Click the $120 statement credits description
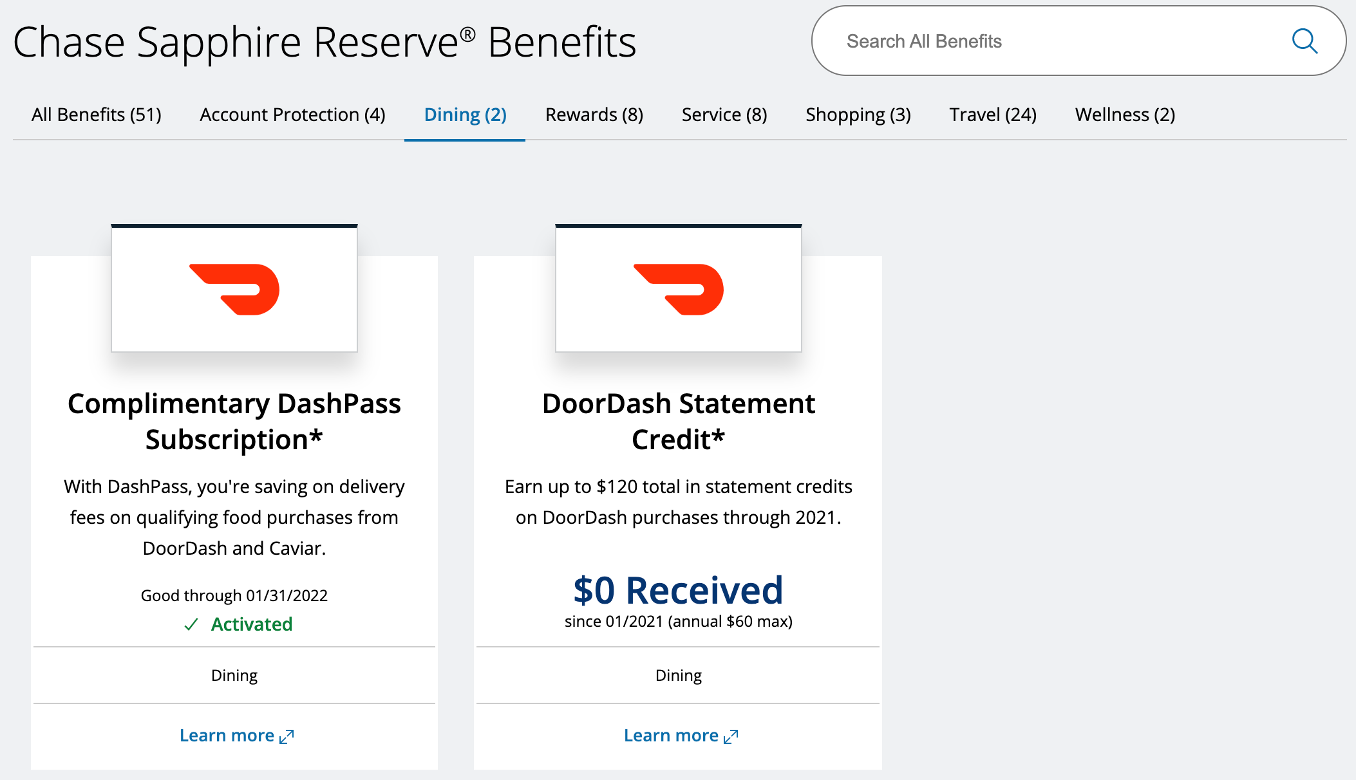Image resolution: width=1356 pixels, height=780 pixels. [x=679, y=502]
